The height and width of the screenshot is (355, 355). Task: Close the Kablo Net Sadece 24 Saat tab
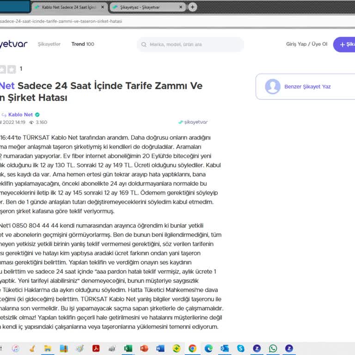103,7
